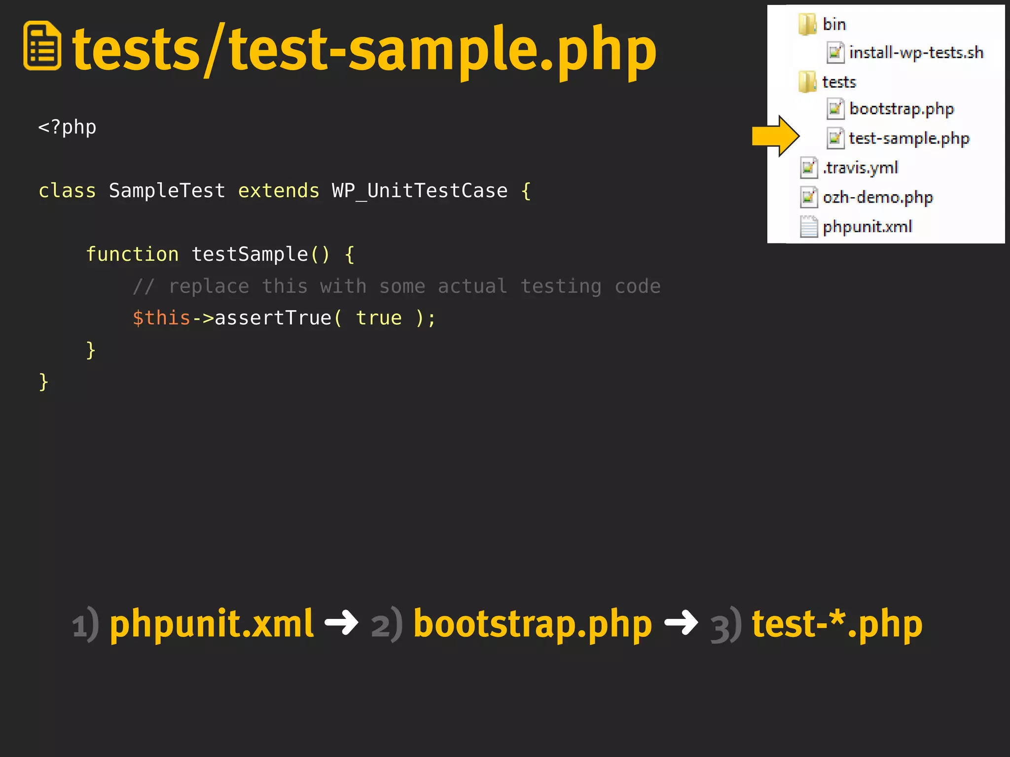
Task: Click 'test-*.php' in the bottom step sequence
Action: tap(837, 625)
